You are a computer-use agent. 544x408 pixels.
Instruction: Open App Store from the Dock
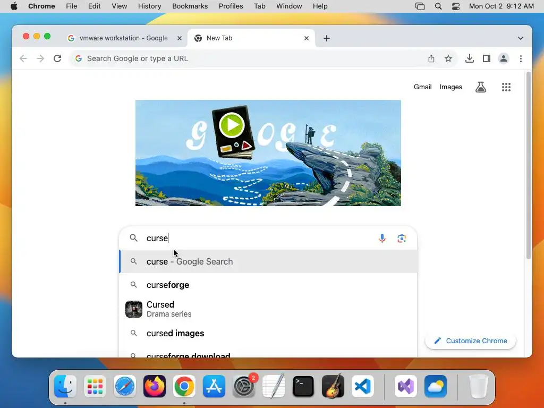pyautogui.click(x=214, y=386)
